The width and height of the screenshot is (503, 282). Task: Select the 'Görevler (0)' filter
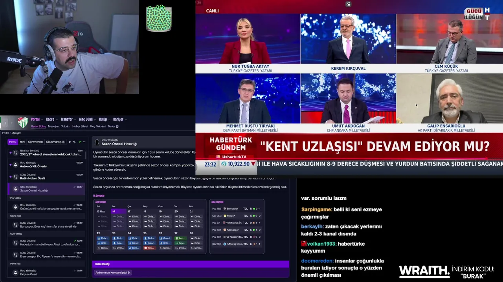(35, 142)
